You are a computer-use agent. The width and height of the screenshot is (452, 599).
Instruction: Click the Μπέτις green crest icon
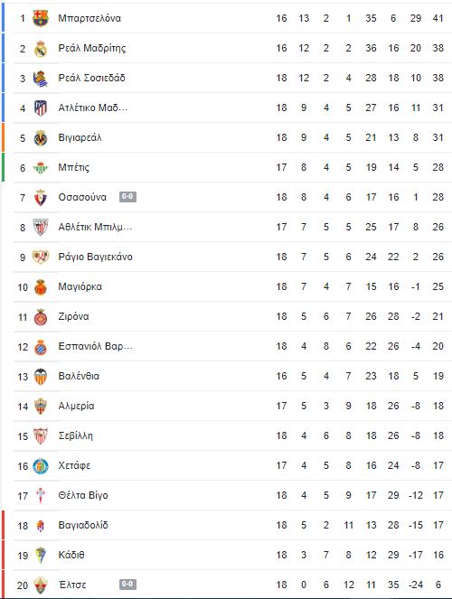pyautogui.click(x=41, y=168)
